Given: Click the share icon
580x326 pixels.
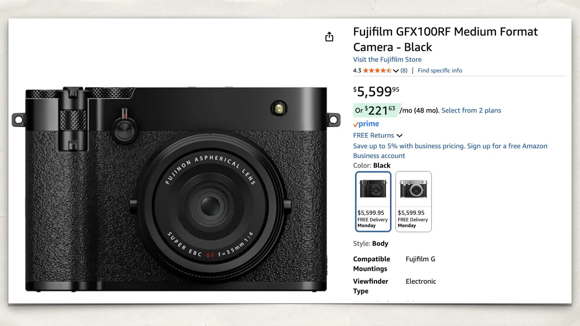Looking at the screenshot, I should (329, 37).
